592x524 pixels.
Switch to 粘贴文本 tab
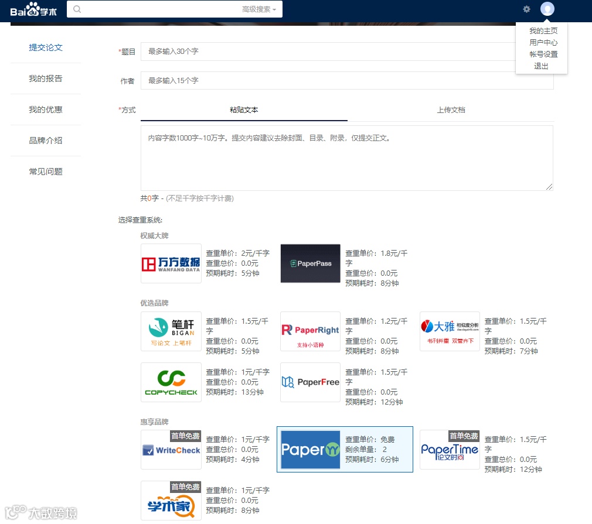244,110
